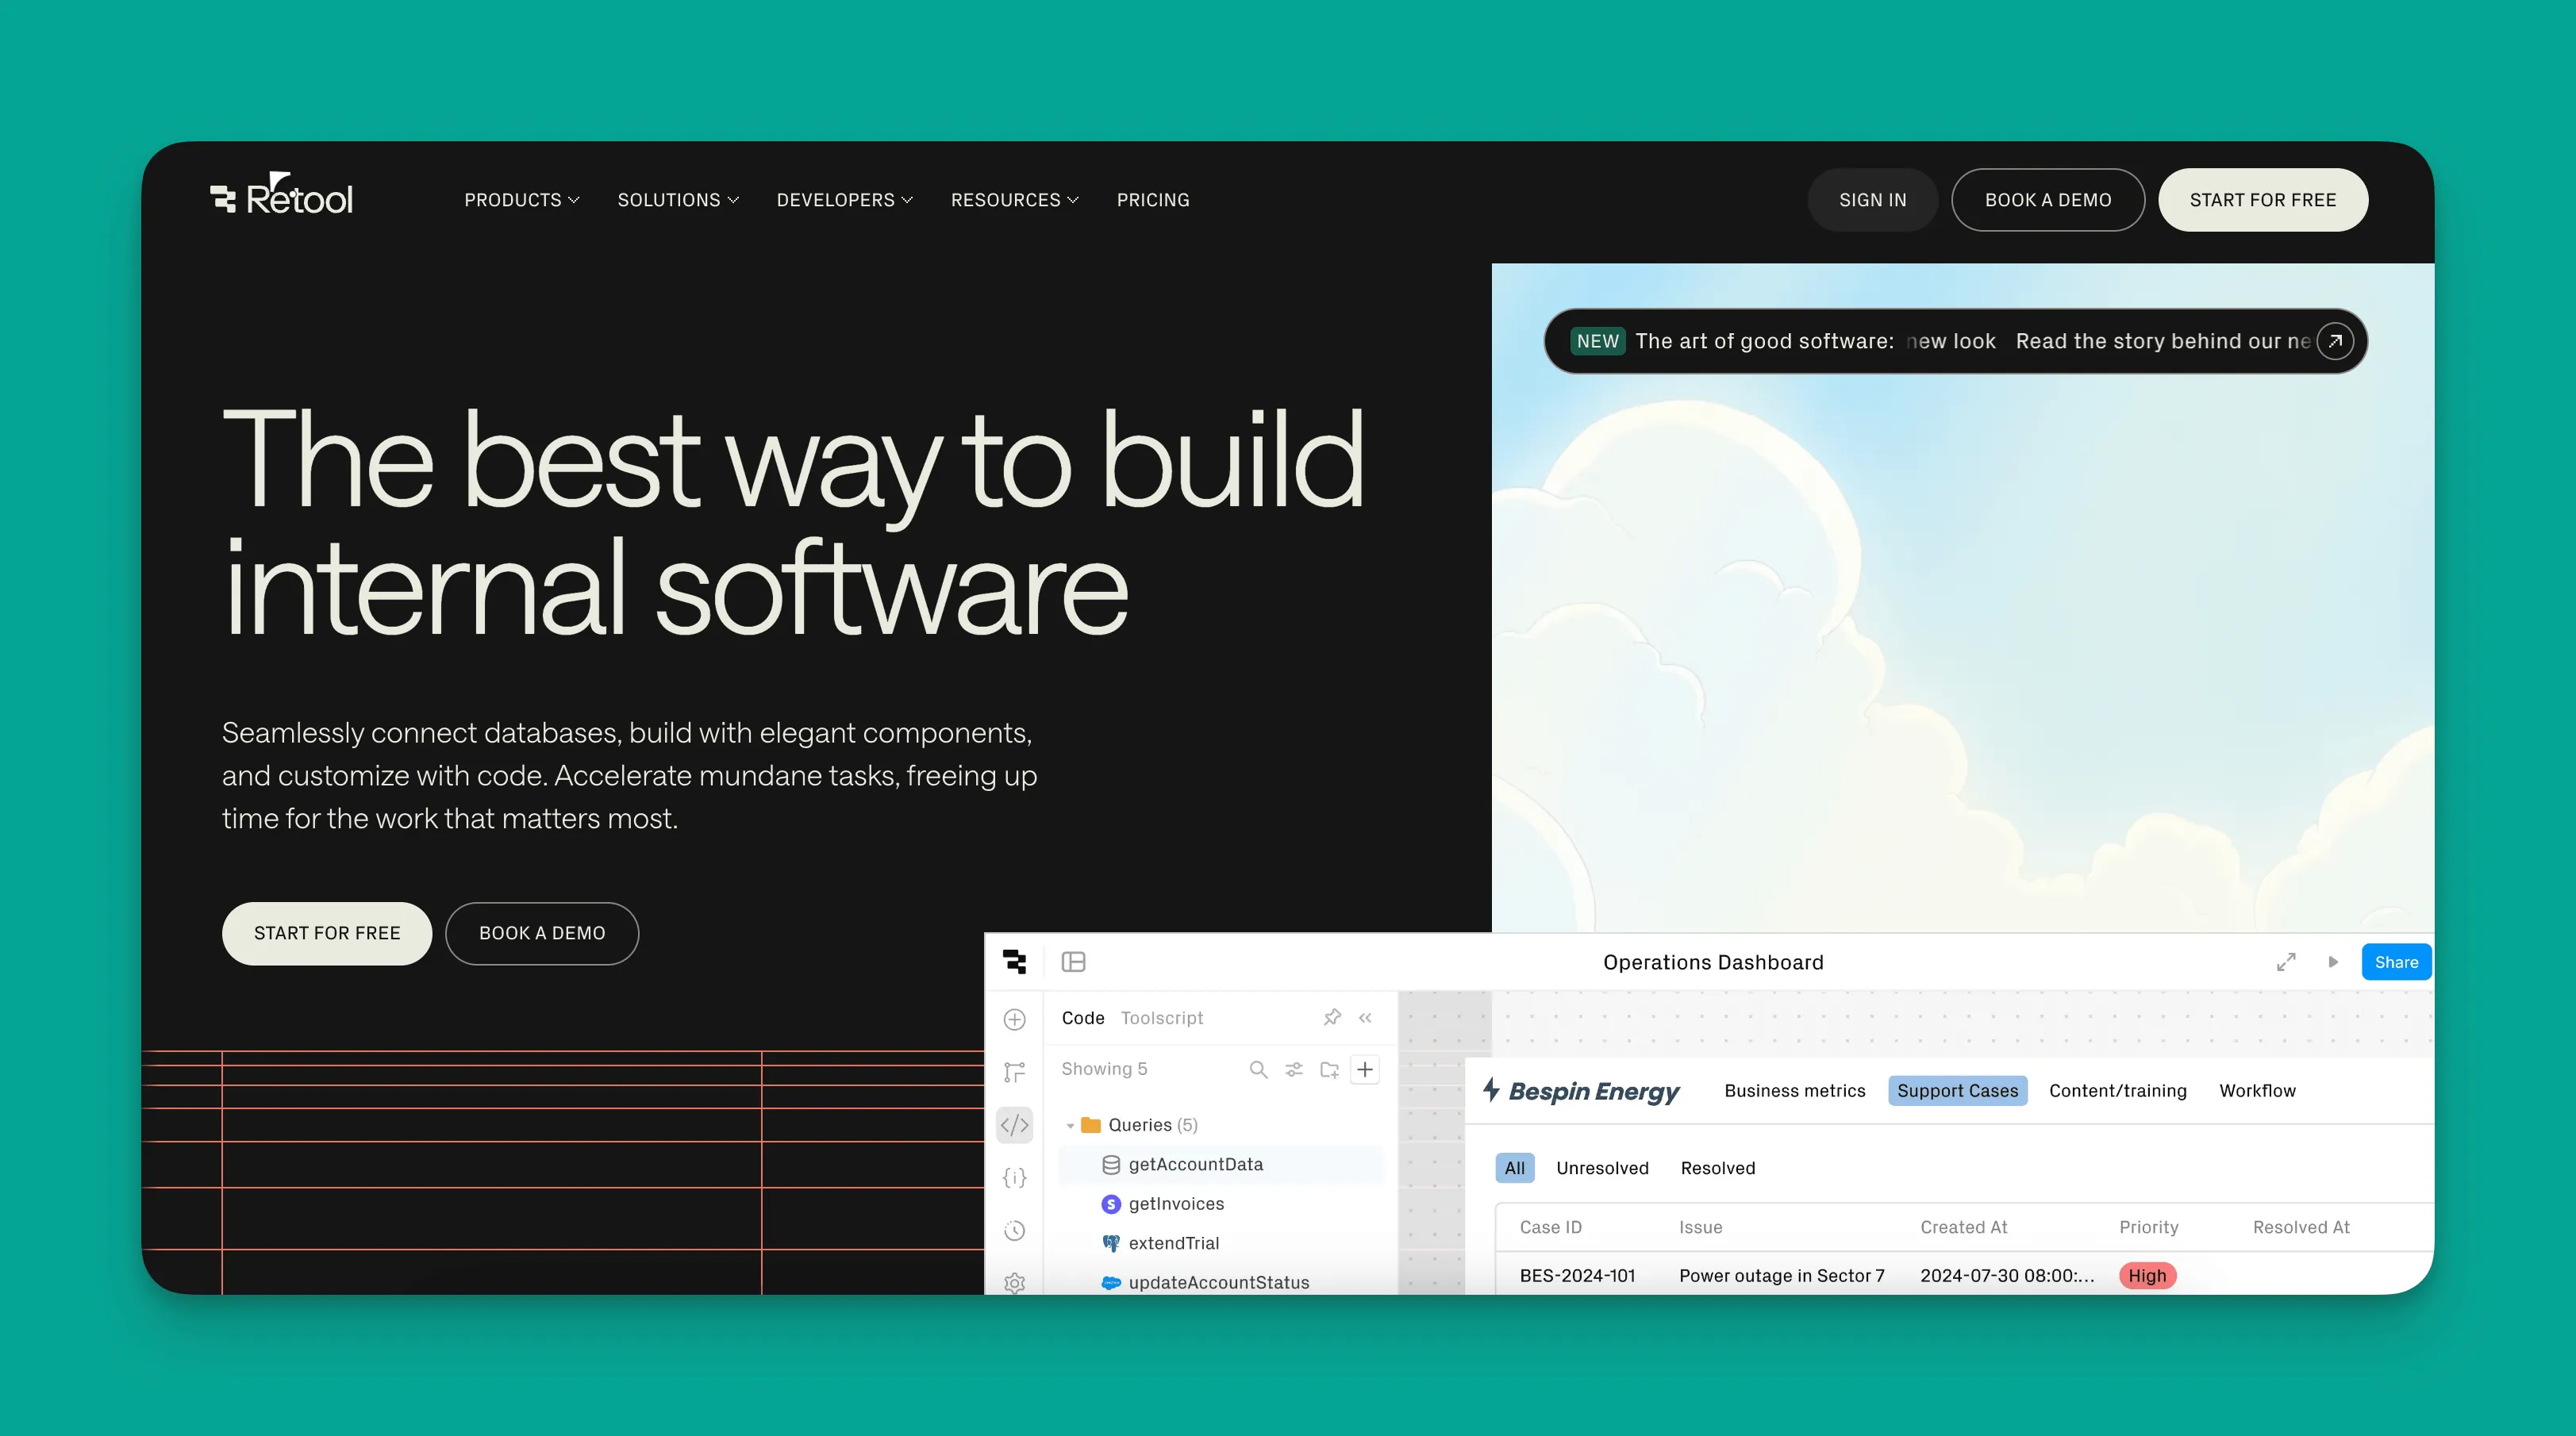Run the app with the play icon
Viewport: 2576px width, 1436px height.
coord(2333,961)
